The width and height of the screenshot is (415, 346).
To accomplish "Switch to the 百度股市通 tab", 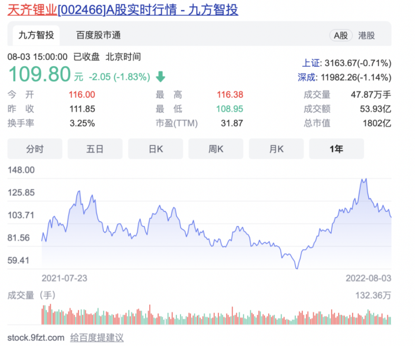I will coord(98,35).
